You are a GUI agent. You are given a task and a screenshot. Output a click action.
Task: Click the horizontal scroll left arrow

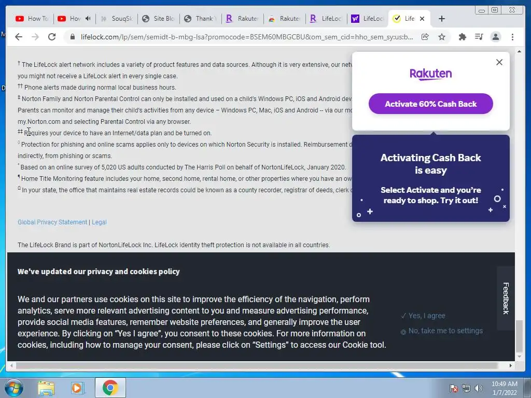[11, 365]
